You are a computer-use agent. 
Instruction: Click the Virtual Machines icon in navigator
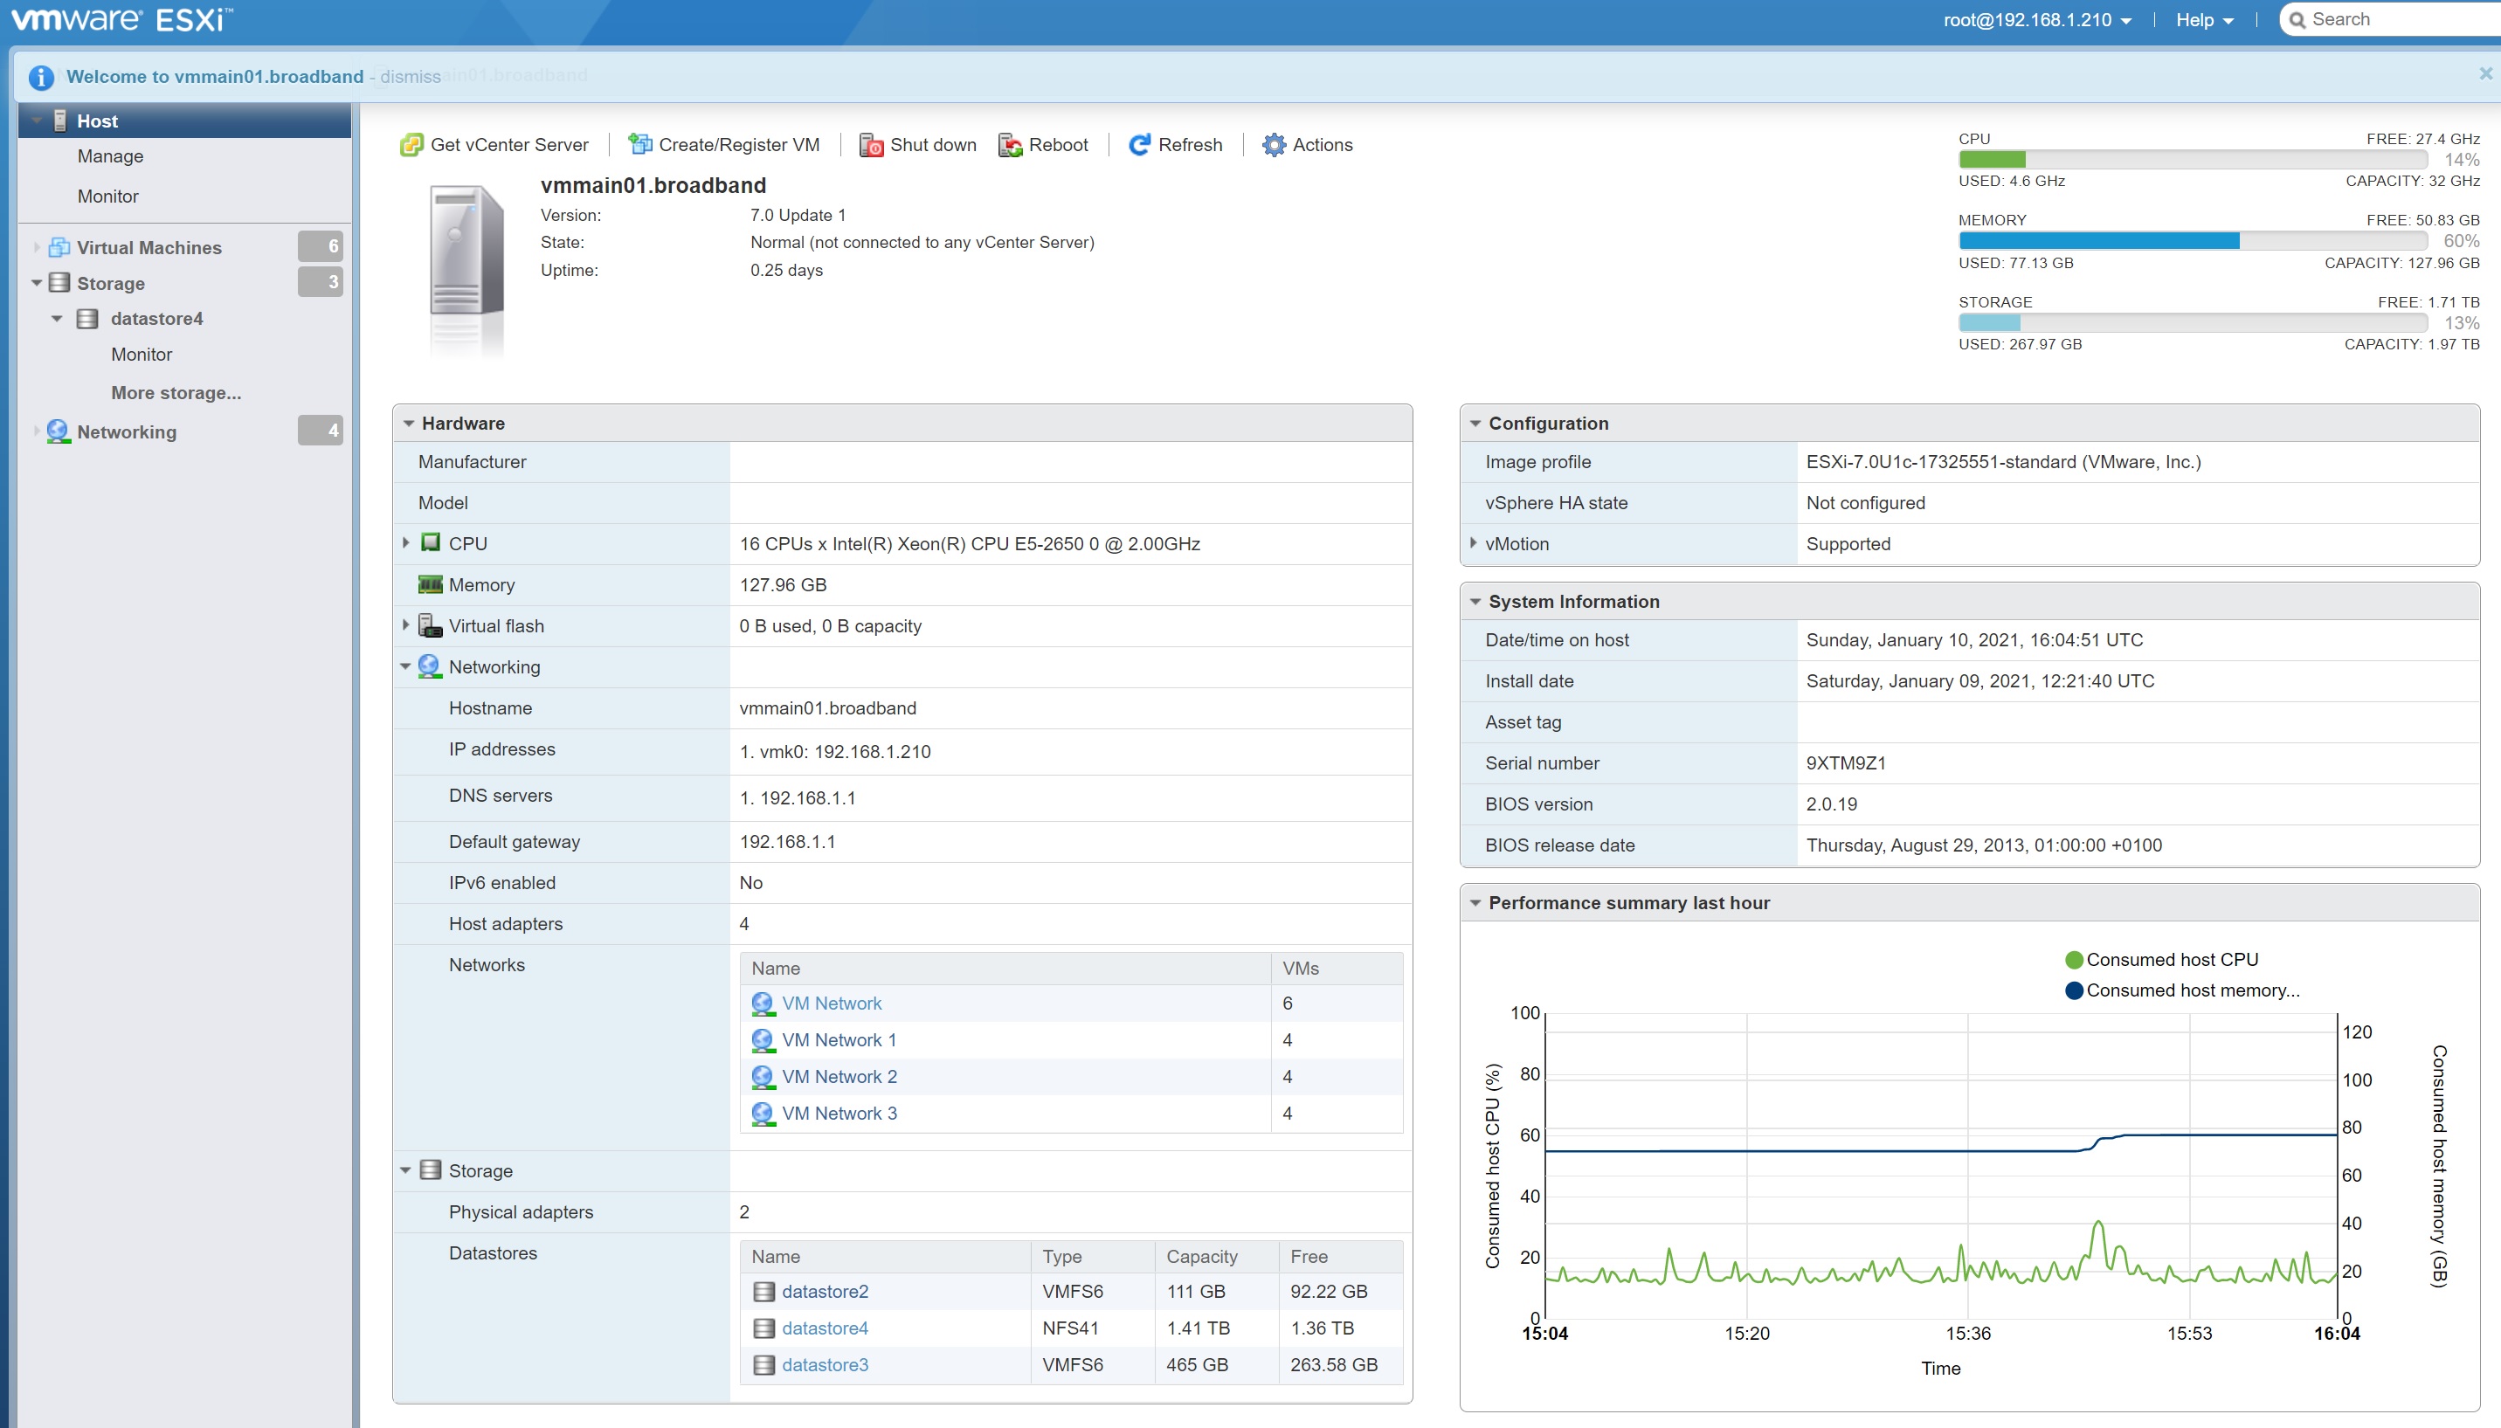[59, 247]
